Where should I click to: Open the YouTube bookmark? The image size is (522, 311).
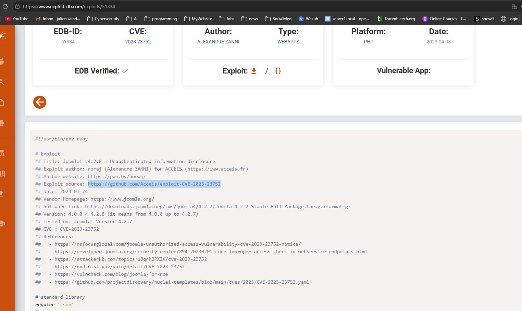pos(17,19)
